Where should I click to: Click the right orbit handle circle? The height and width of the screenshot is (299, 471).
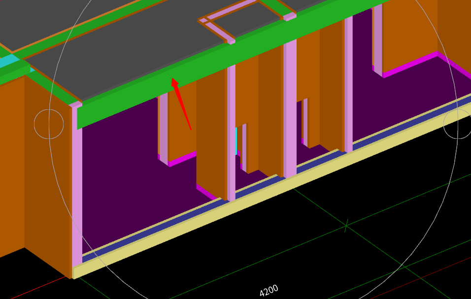click(x=458, y=124)
